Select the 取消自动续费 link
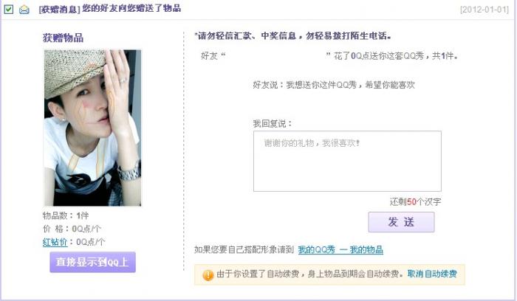The image size is (517, 301). [x=432, y=274]
